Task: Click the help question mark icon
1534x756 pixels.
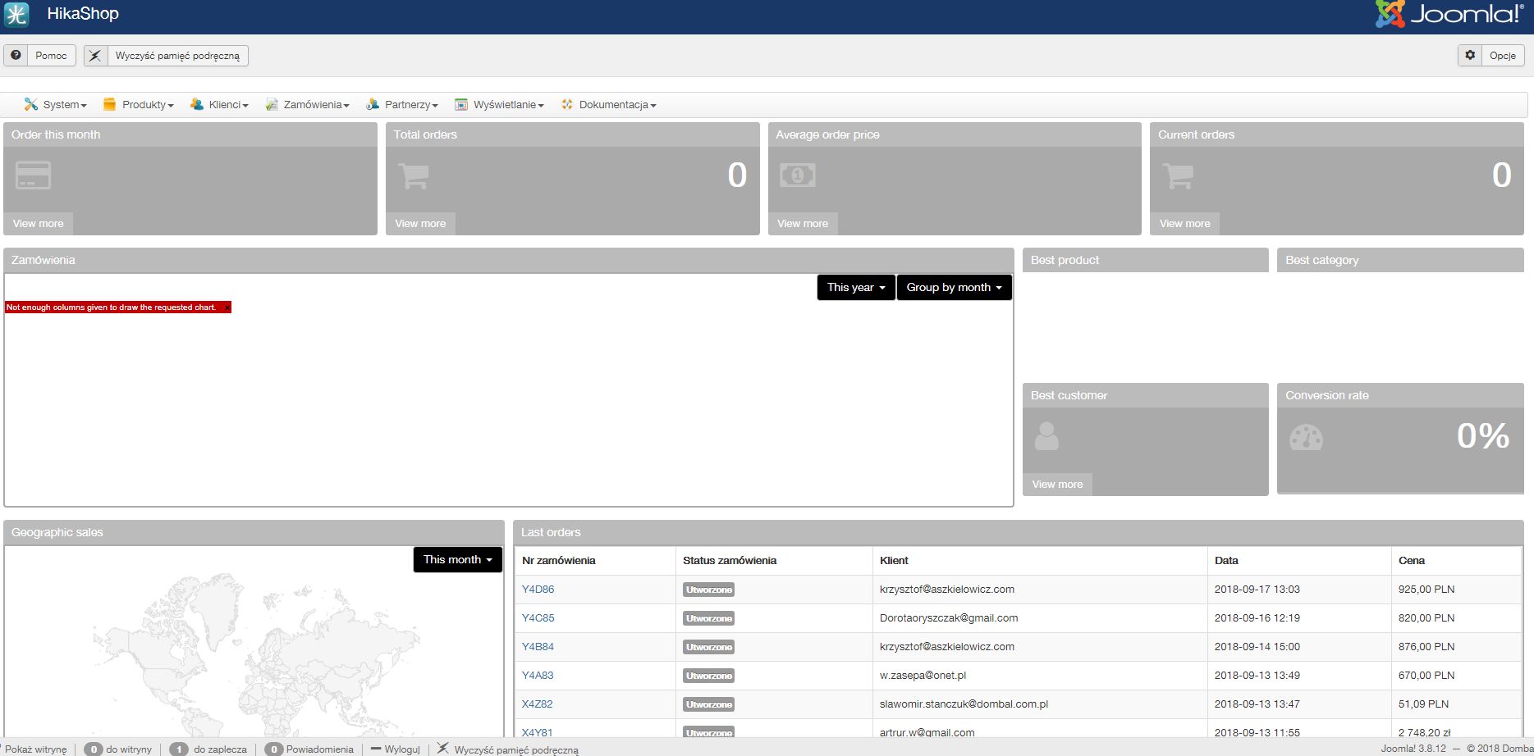Action: [16, 55]
